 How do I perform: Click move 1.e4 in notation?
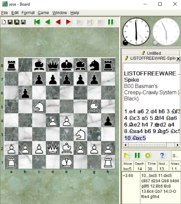130,111
